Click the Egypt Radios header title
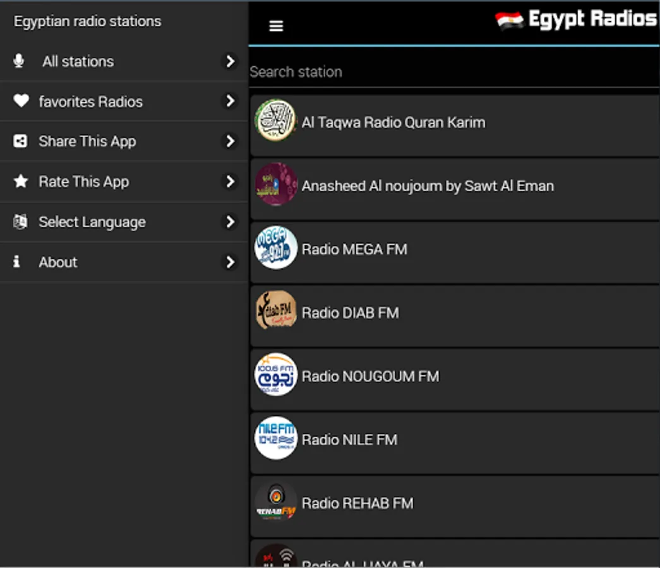The height and width of the screenshot is (568, 660). point(592,19)
